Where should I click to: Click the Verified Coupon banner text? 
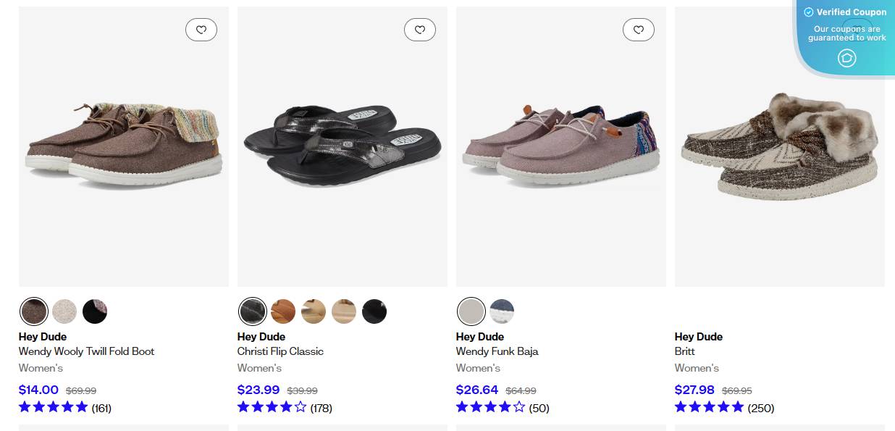851,12
